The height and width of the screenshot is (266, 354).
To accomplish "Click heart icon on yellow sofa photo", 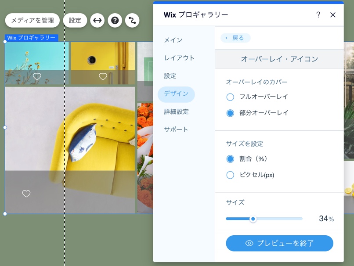I will 26,194.
